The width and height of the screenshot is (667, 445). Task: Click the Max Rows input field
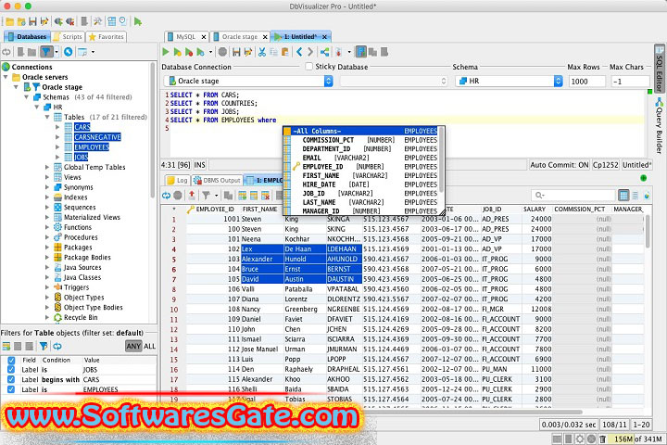click(x=587, y=81)
